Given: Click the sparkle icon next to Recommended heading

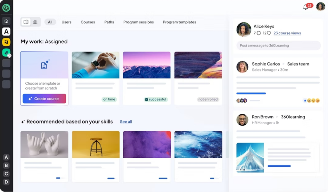Looking at the screenshot, I should coord(22,121).
